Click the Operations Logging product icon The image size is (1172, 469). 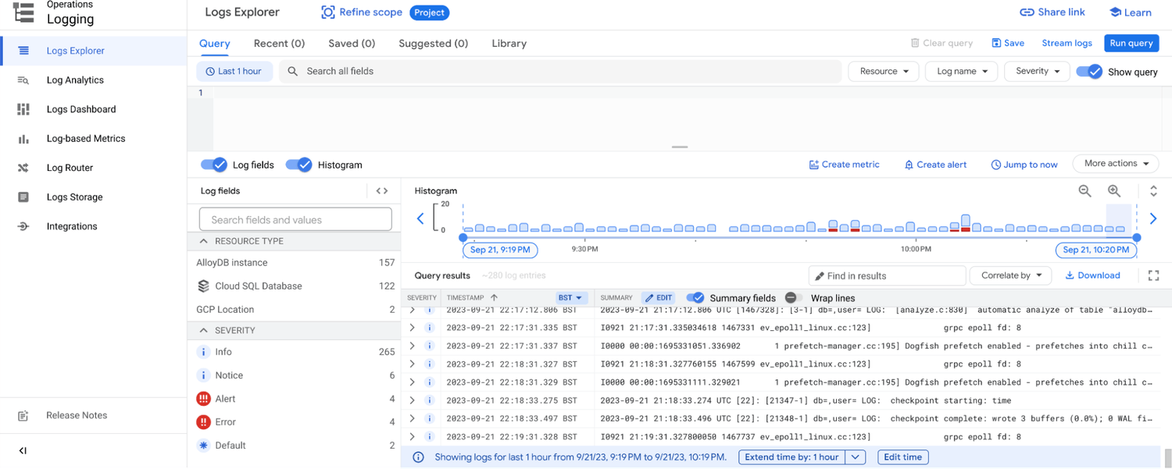click(23, 12)
